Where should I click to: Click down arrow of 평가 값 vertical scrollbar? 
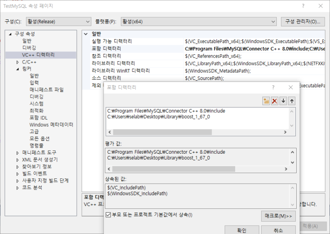[292, 162]
